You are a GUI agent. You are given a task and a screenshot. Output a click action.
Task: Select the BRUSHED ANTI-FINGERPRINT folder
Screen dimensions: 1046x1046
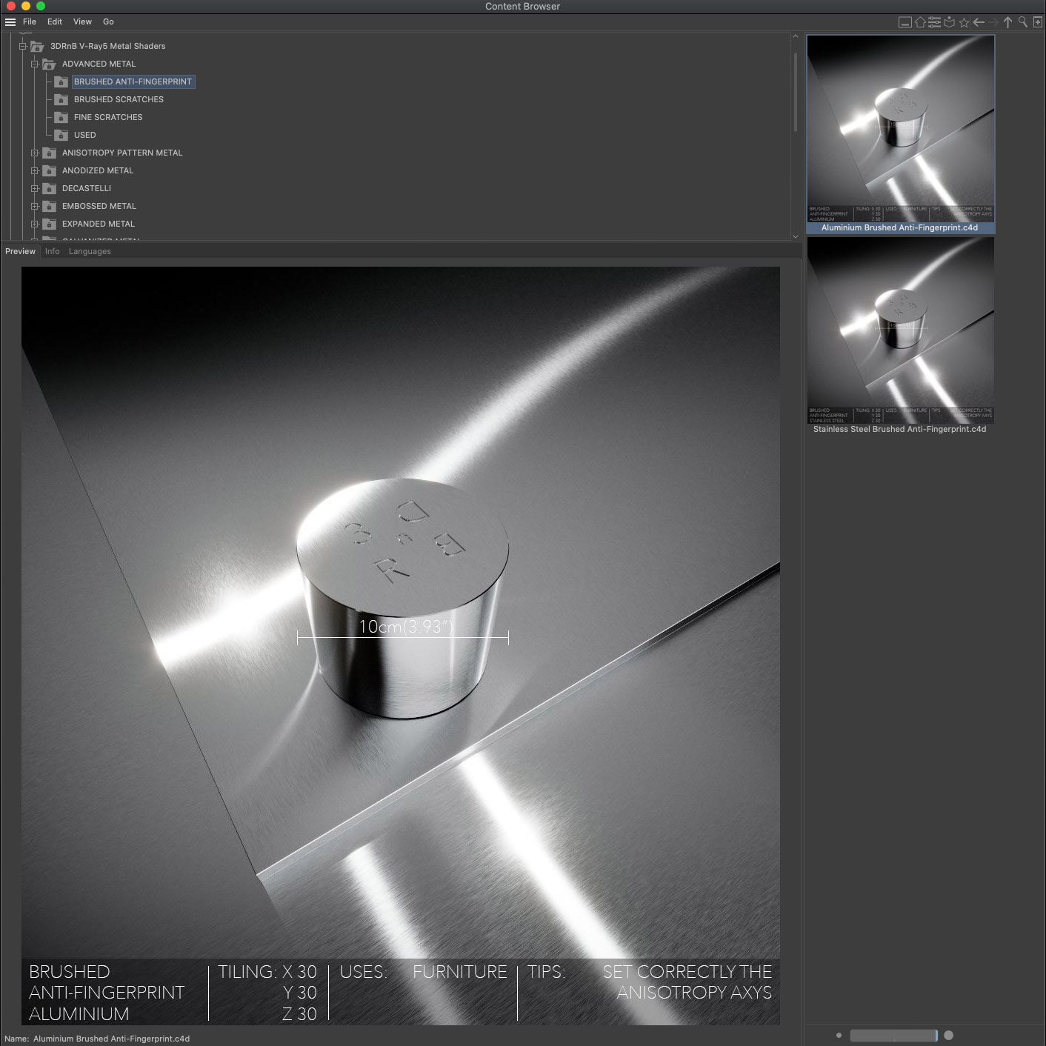pyautogui.click(x=133, y=81)
